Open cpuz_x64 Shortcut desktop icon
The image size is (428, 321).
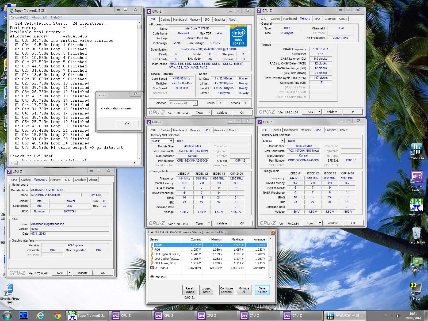416,181
